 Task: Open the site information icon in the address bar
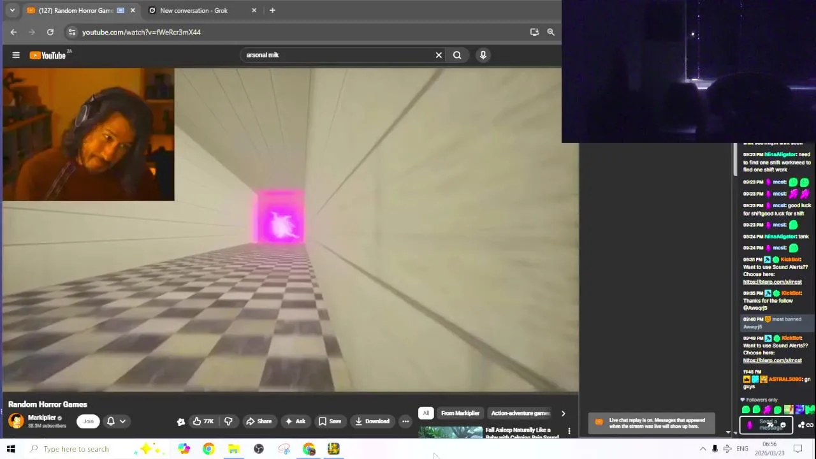click(x=72, y=32)
